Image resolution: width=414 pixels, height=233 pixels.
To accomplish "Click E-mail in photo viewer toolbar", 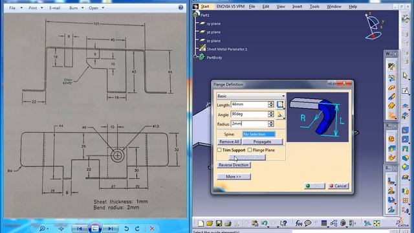I will (54, 8).
